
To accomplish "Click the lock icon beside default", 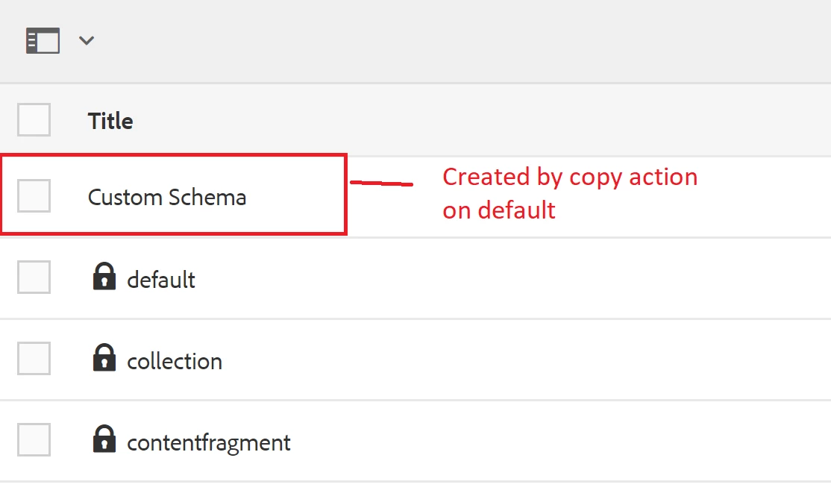I will click(x=104, y=277).
